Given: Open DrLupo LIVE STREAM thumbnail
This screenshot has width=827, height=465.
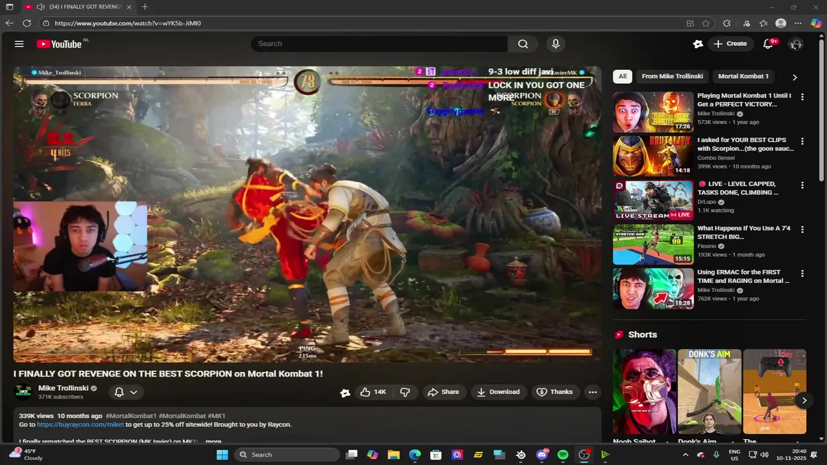Looking at the screenshot, I should pos(653,200).
